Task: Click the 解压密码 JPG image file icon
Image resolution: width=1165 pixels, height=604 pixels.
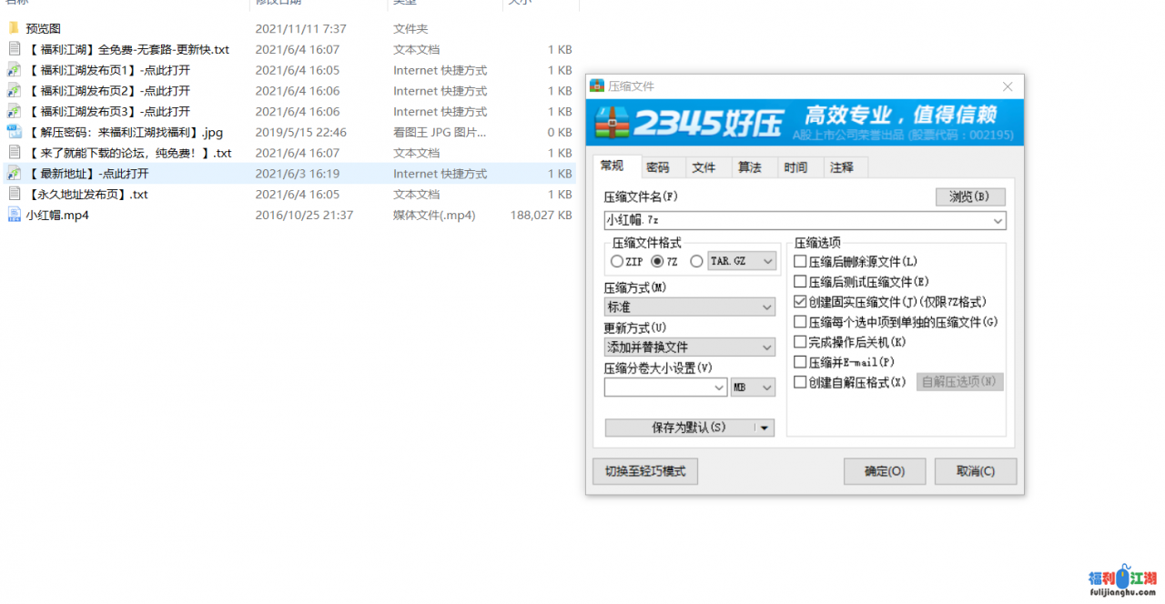Action: [x=14, y=132]
